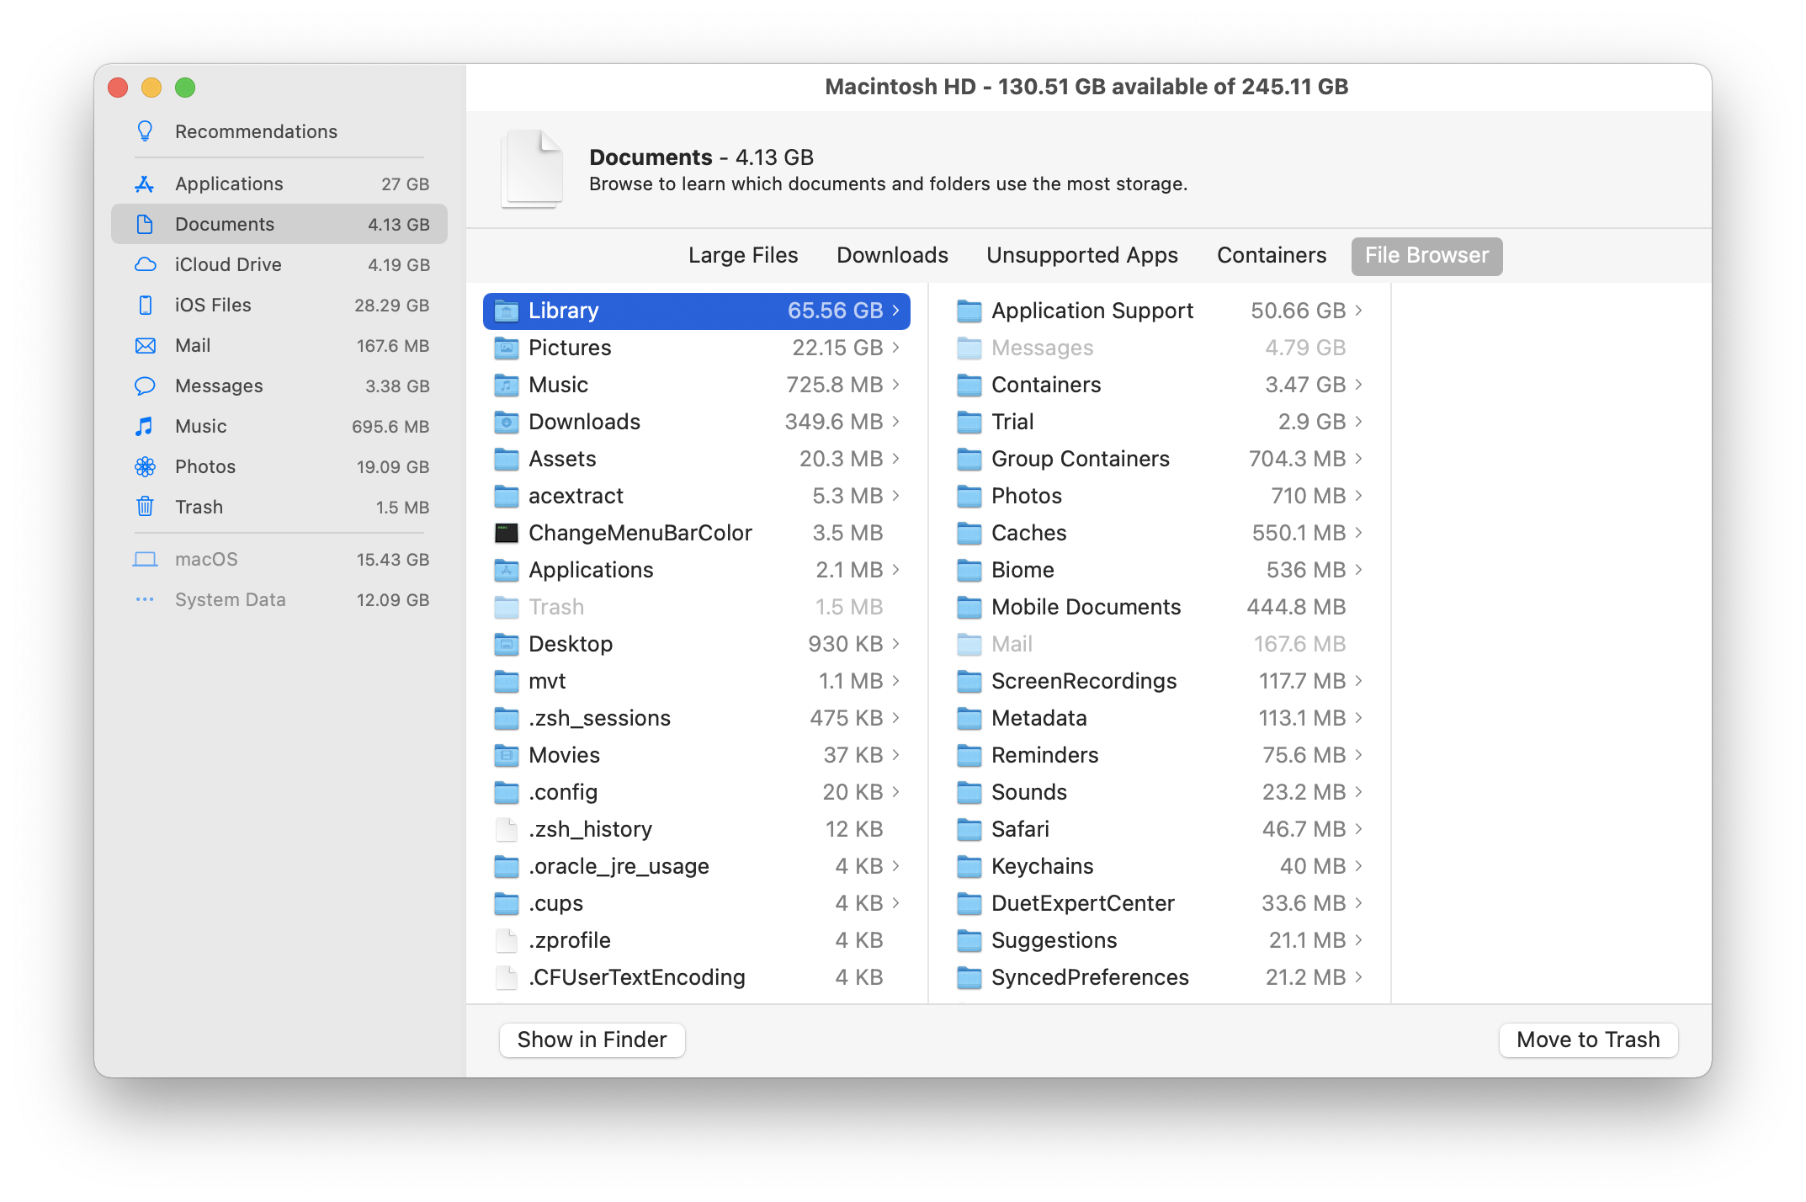
Task: Expand the Application Support folder
Action: (1358, 311)
